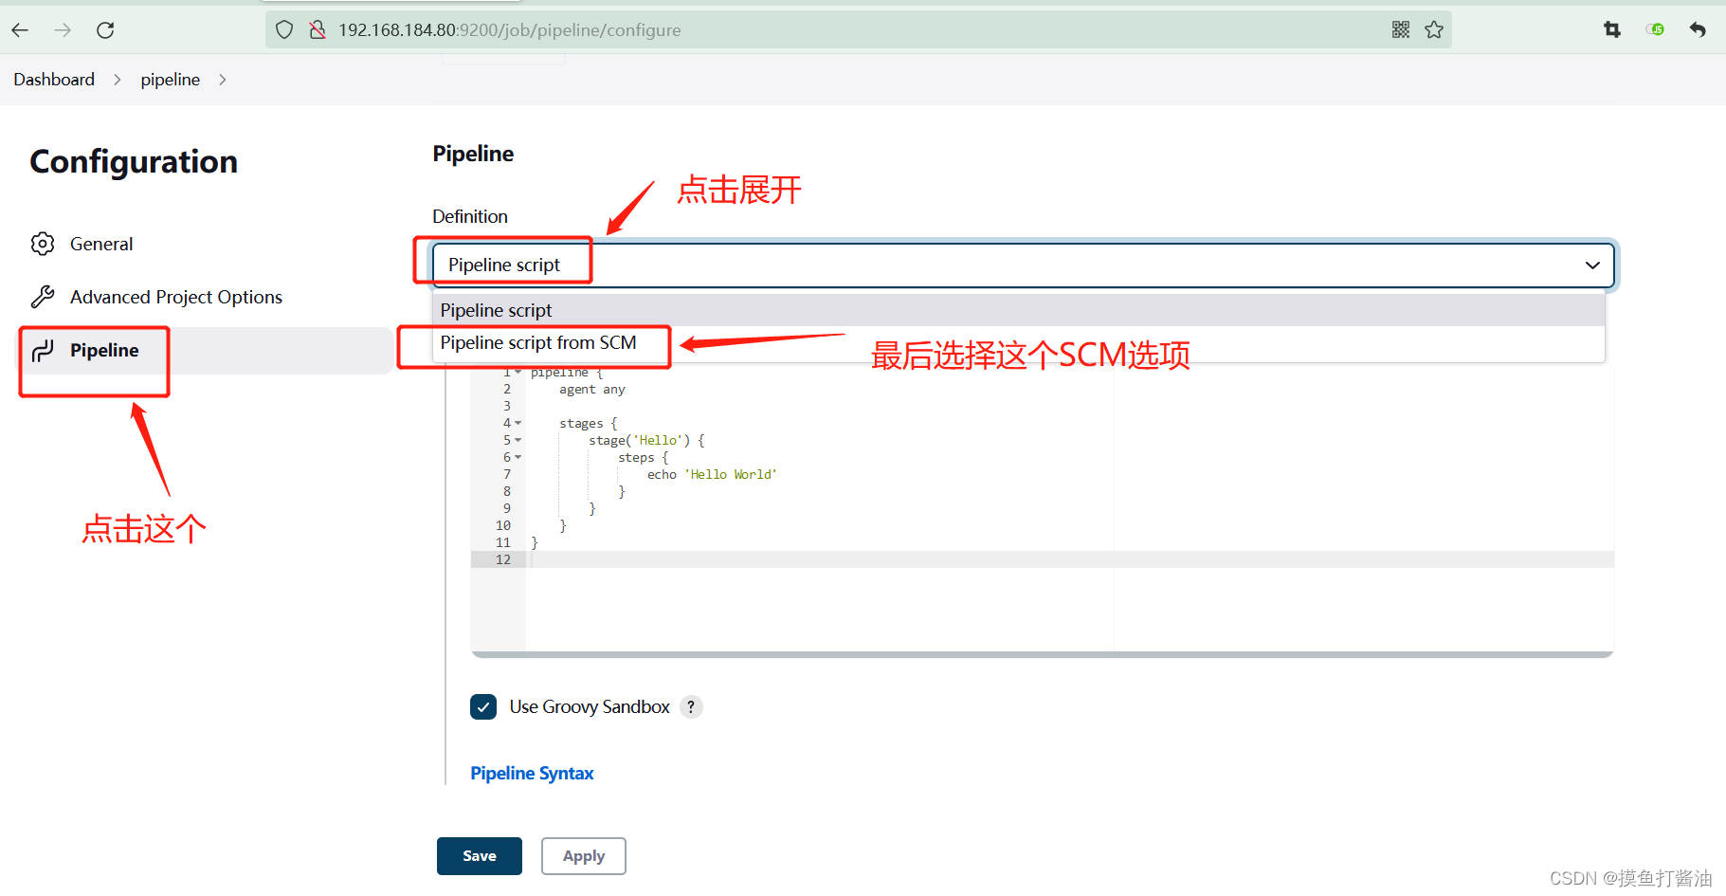Viewport: 1726px width, 896px height.
Task: Go to Advanced Project Options section
Action: 176,297
